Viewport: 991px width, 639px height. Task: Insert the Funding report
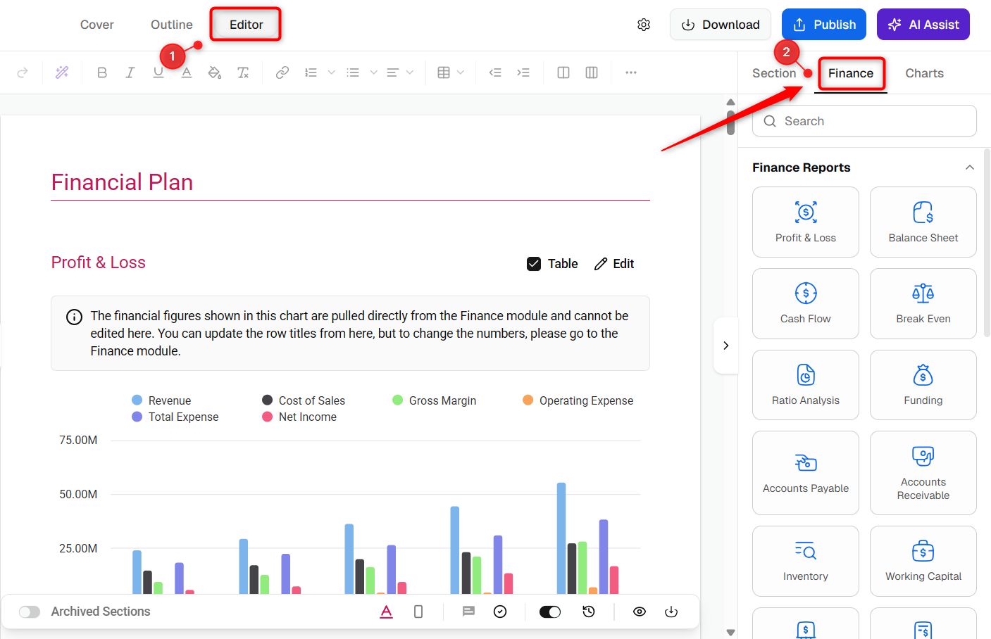coord(923,385)
